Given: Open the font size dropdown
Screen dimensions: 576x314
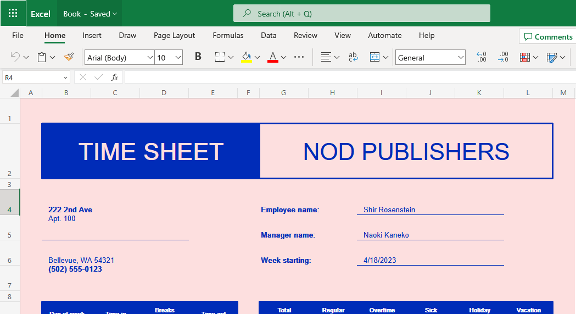Looking at the screenshot, I should click(x=178, y=57).
